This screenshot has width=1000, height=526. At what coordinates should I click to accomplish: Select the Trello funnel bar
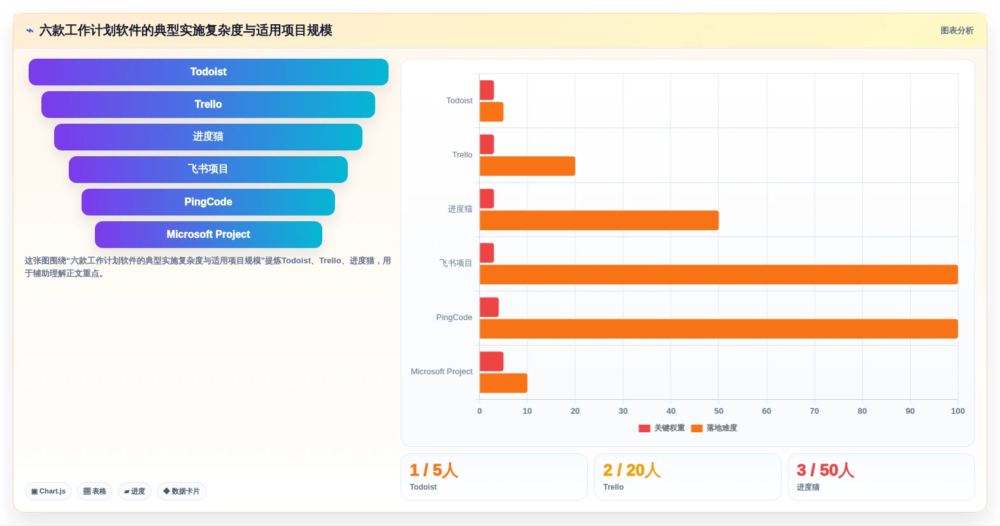pos(208,105)
